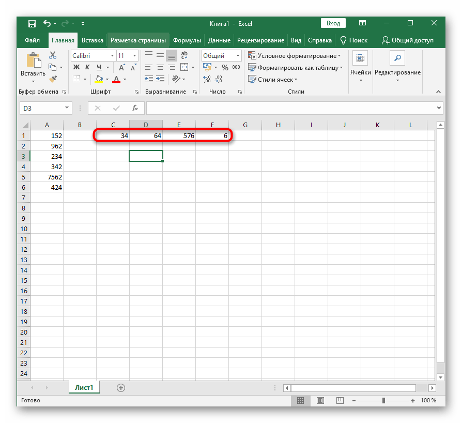Open Условное форматирование menu
462x423 pixels.
(295, 56)
